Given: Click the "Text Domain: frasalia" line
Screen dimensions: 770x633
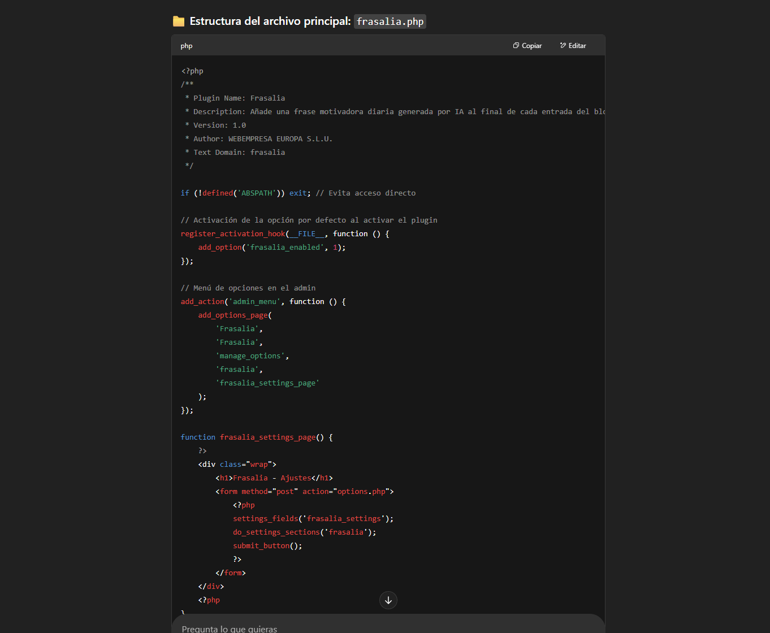Looking at the screenshot, I should [x=235, y=153].
